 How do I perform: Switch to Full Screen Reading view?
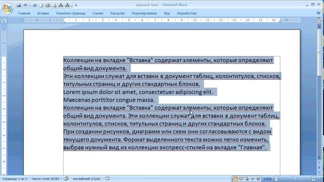point(241,178)
